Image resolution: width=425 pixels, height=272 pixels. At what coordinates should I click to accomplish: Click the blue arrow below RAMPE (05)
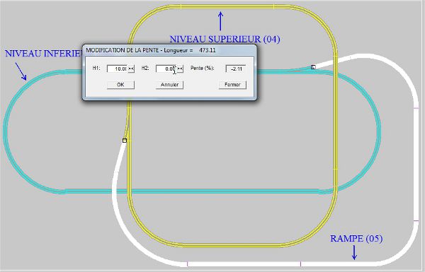354,252
